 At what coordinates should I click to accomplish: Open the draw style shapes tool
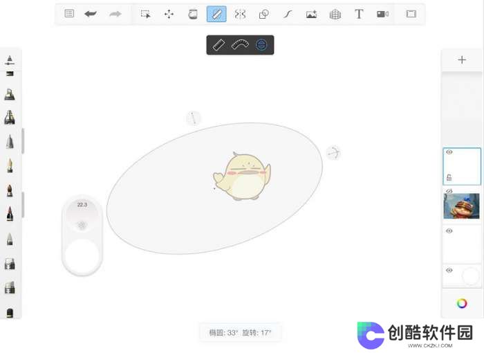(x=264, y=14)
